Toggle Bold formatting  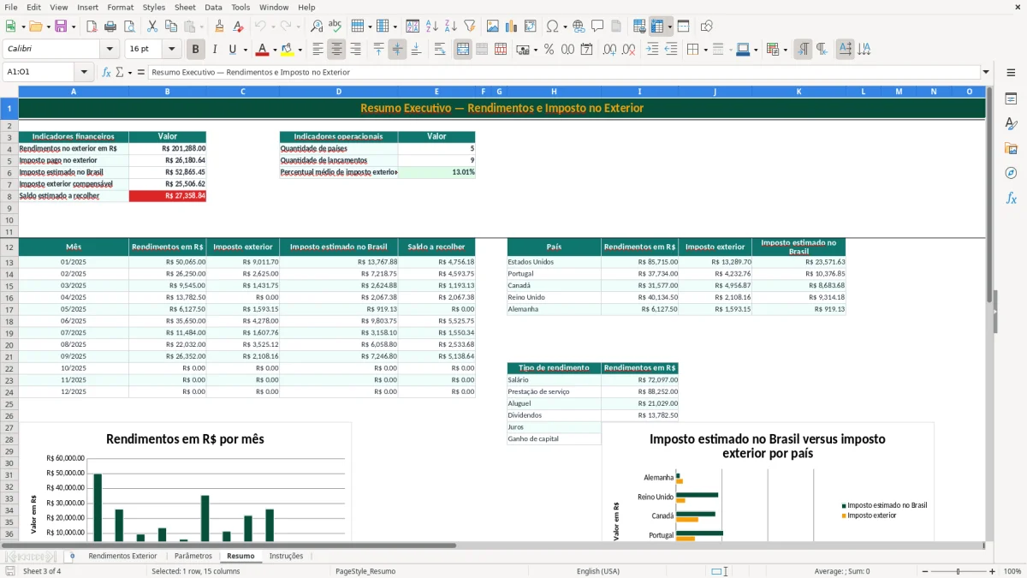[x=196, y=50]
